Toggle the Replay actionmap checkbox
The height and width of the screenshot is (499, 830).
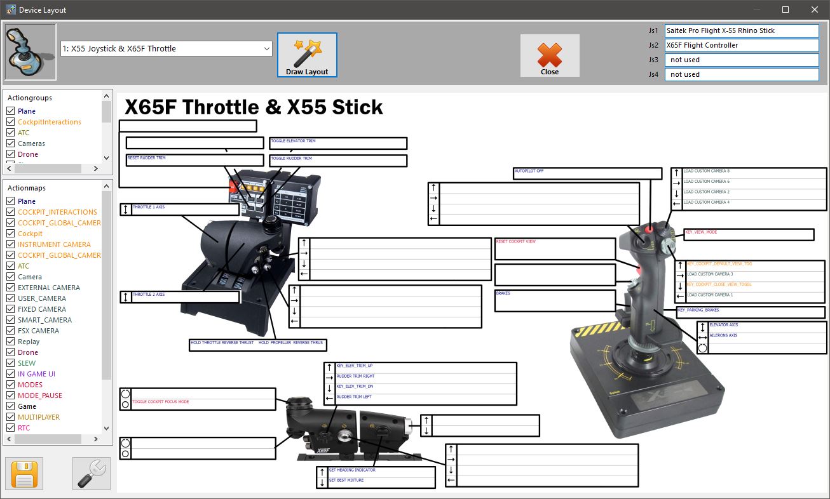coord(11,342)
